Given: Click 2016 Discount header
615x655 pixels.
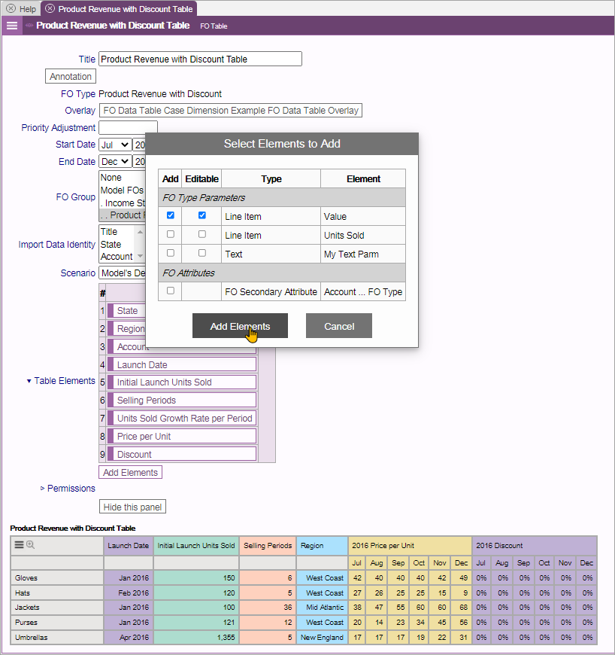Looking at the screenshot, I should tap(534, 546).
